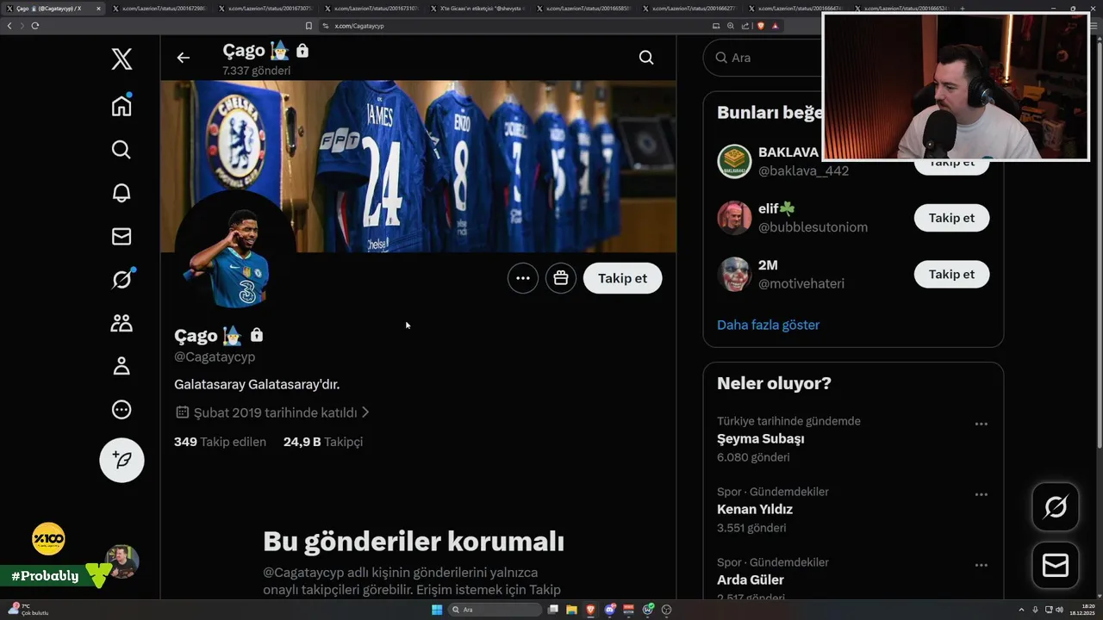Open Communities people icon in sidebar
The width and height of the screenshot is (1103, 620).
click(122, 323)
